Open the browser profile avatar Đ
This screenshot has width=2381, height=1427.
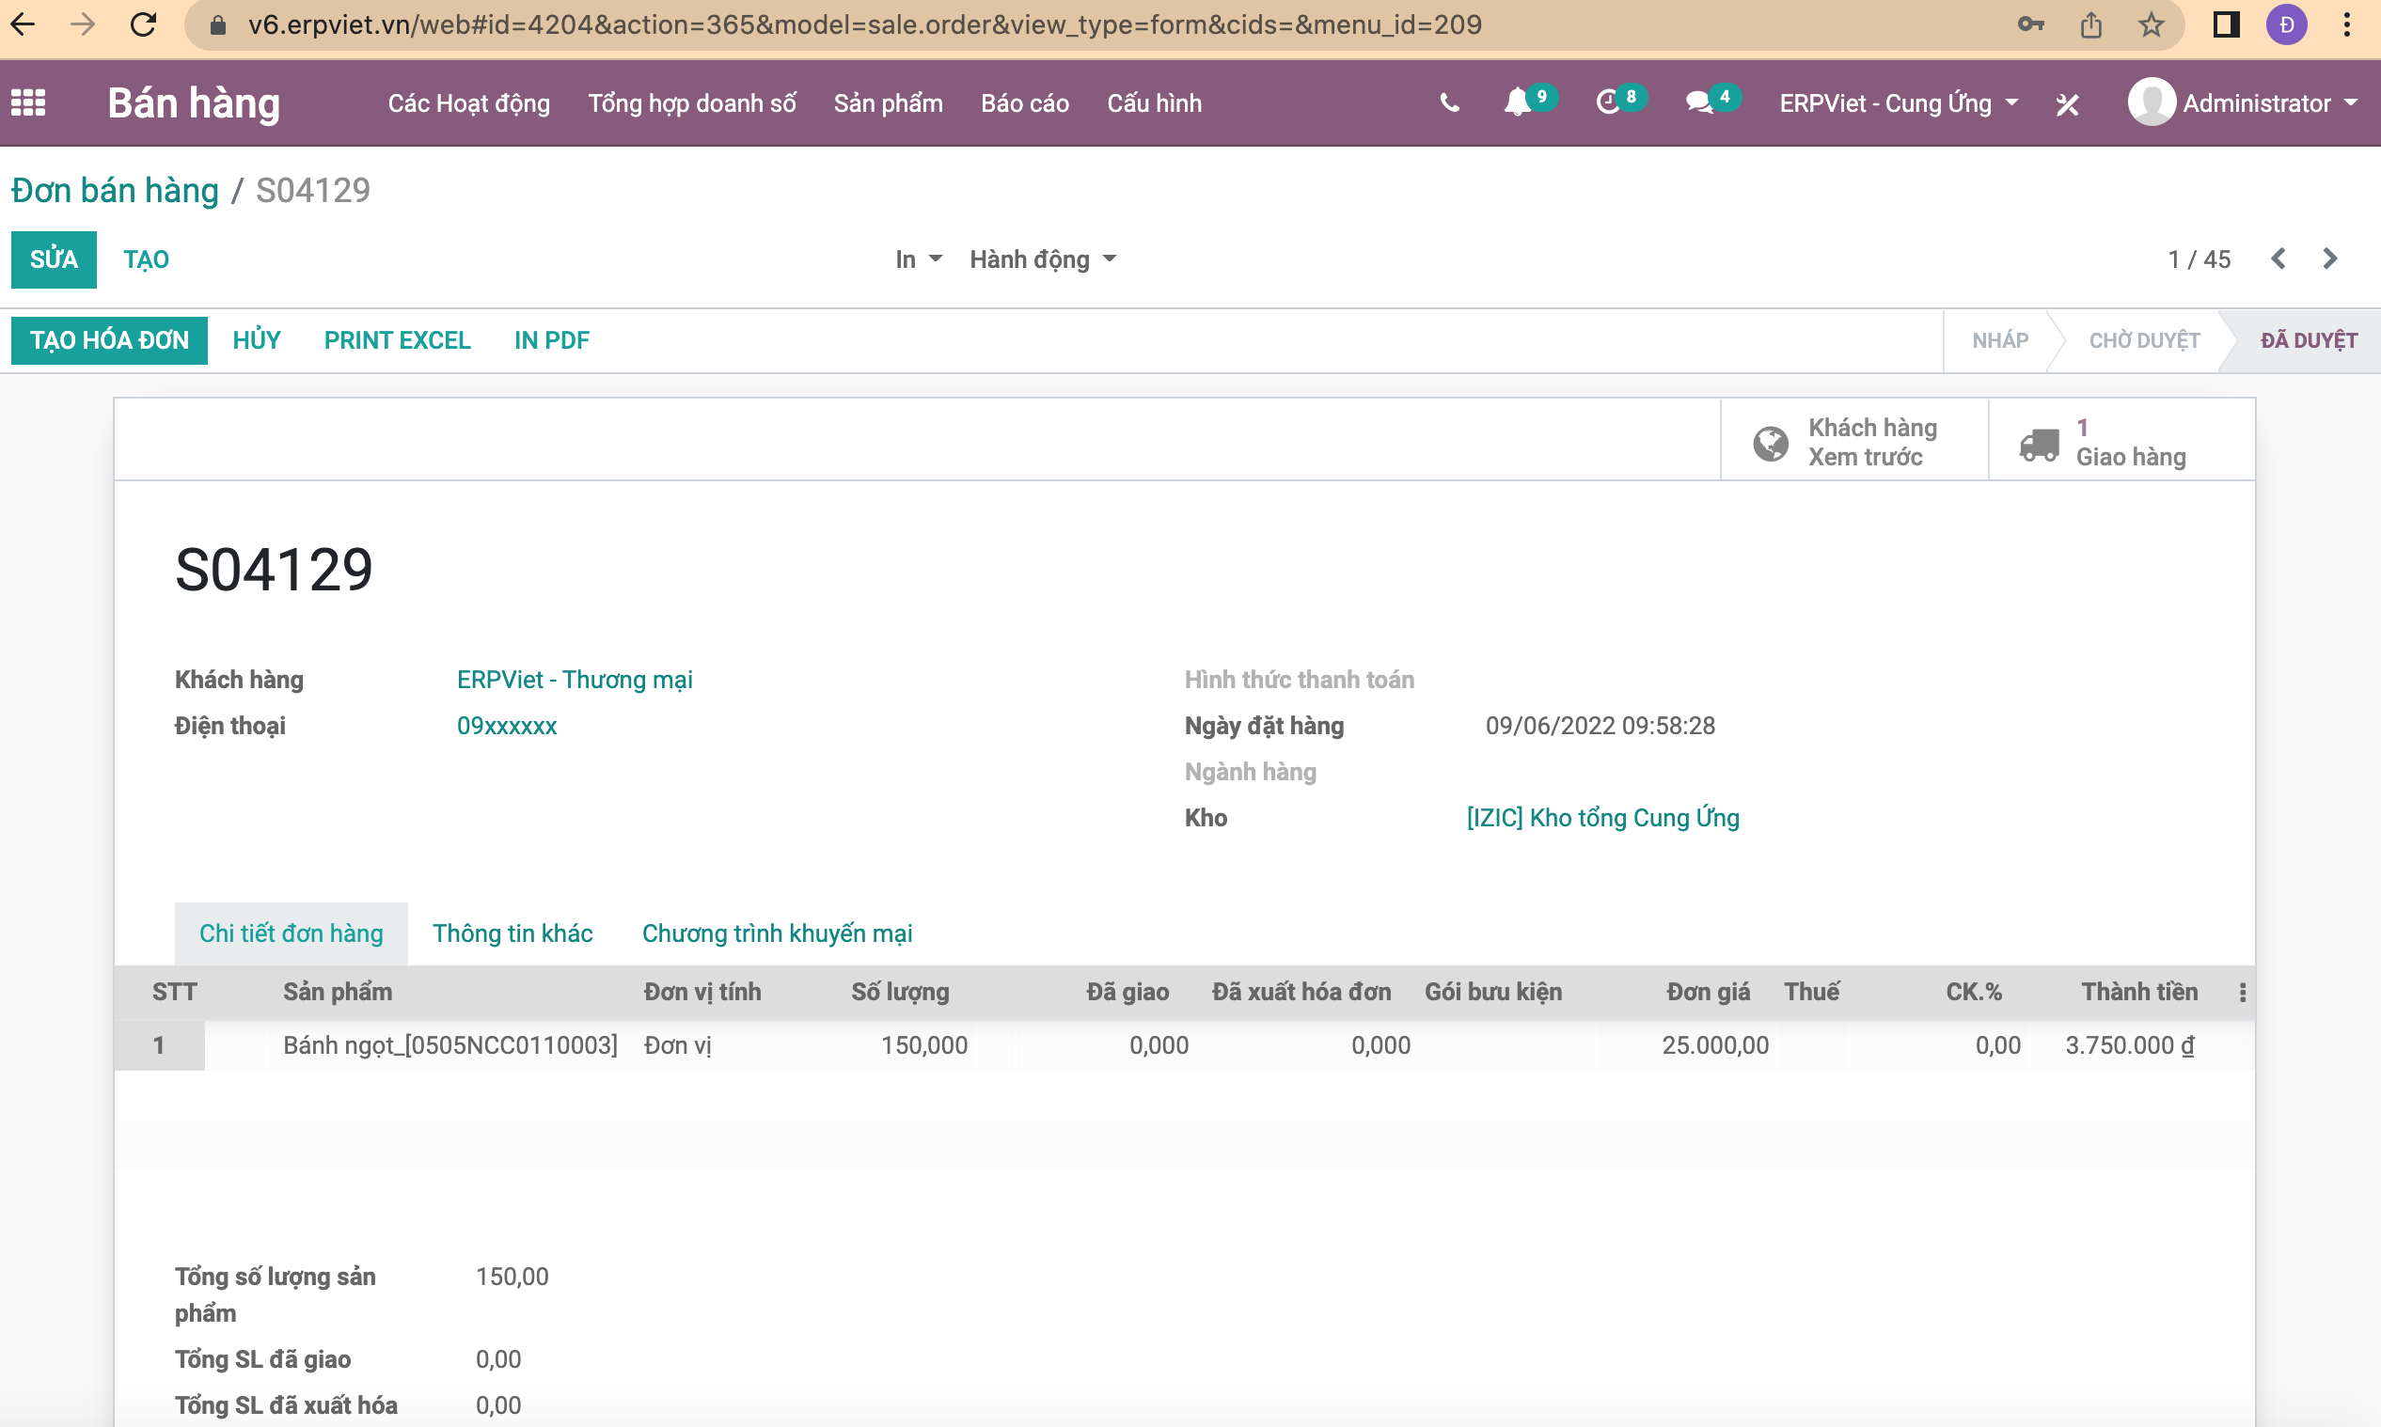[2287, 25]
